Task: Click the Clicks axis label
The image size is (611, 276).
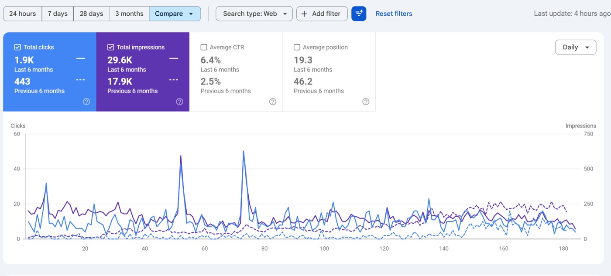Action: pyautogui.click(x=18, y=126)
